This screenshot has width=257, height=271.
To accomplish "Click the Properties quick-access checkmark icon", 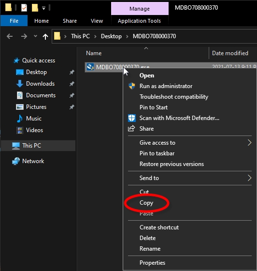I will point(24,8).
